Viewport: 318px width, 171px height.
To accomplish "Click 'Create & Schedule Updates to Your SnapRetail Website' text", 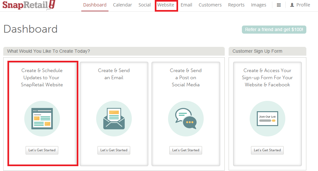I will pyautogui.click(x=42, y=78).
